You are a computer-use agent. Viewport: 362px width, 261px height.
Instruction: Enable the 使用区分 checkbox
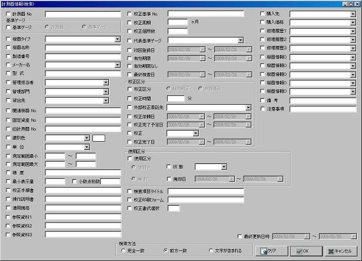[130, 159]
